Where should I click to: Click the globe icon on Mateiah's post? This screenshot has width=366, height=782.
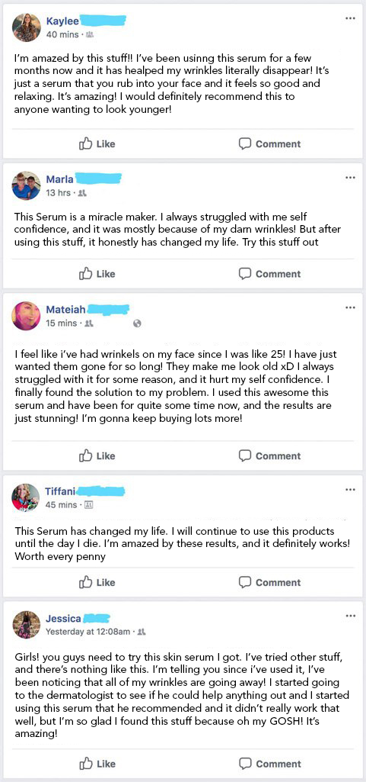pos(138,323)
